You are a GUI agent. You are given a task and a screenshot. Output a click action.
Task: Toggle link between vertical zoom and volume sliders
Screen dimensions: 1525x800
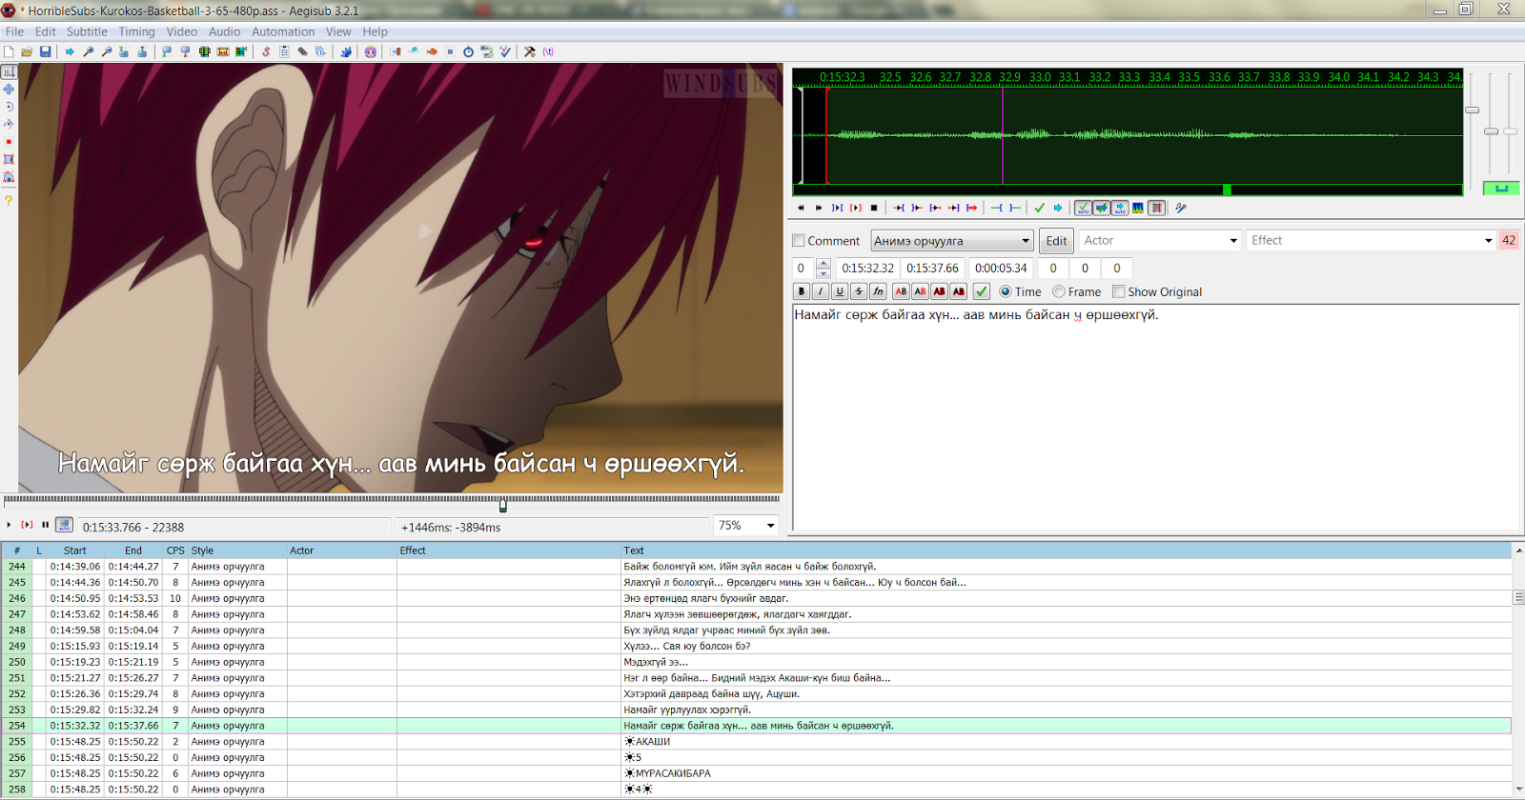point(1501,189)
